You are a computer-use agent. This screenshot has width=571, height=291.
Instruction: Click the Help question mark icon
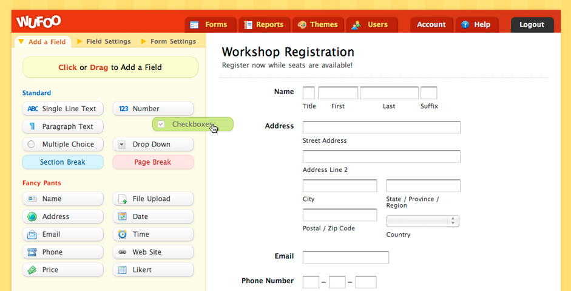pyautogui.click(x=465, y=24)
